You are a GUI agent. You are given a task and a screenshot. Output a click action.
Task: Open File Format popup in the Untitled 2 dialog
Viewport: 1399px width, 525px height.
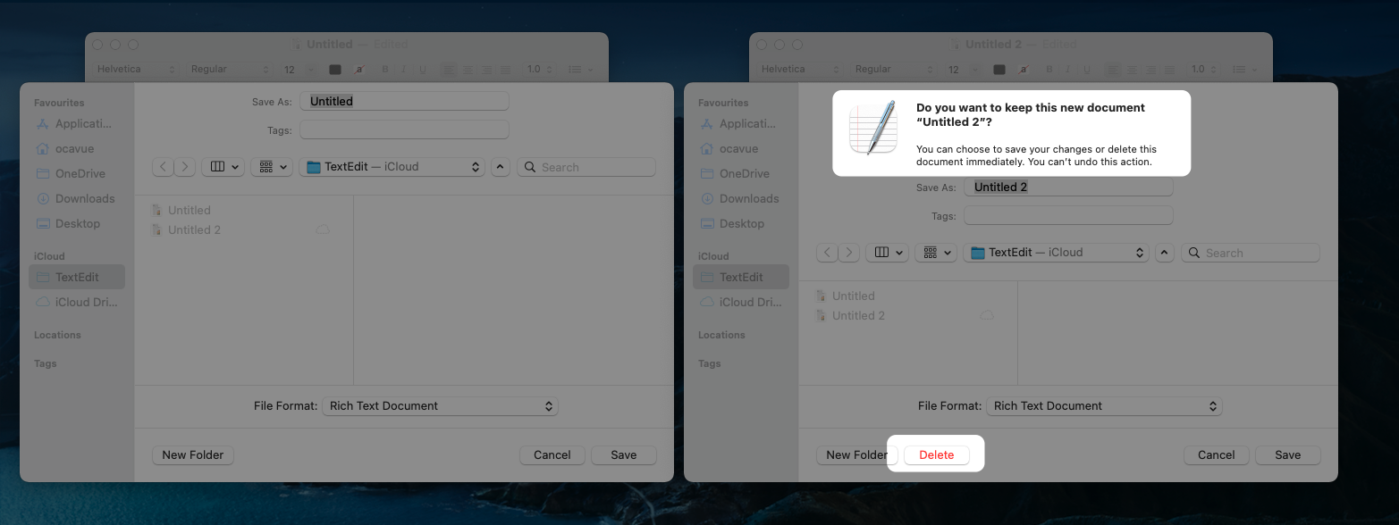[x=1104, y=405]
